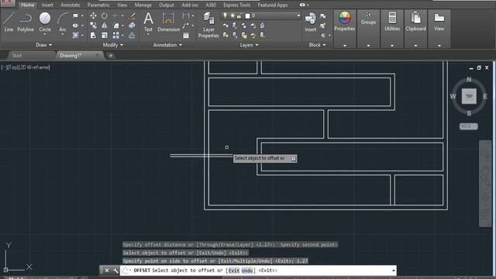Click the Edit Block icon
This screenshot has width=496, height=279.
[x=322, y=26]
